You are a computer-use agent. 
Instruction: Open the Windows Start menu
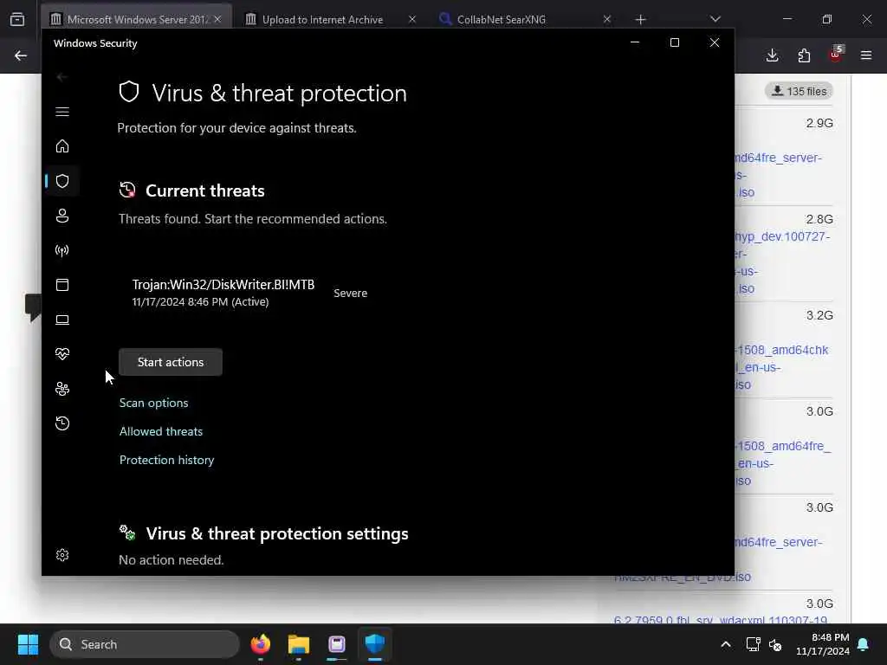(28, 644)
